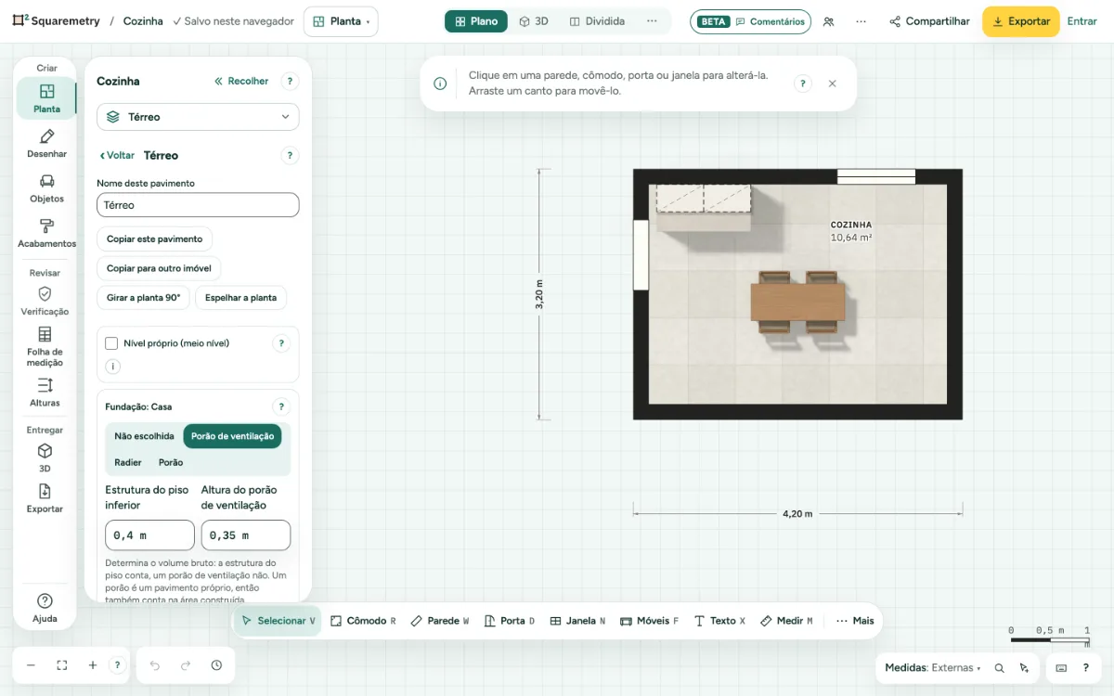Select the Parede tool in bottom toolbar
Screen dimensions: 1114x696
point(439,621)
